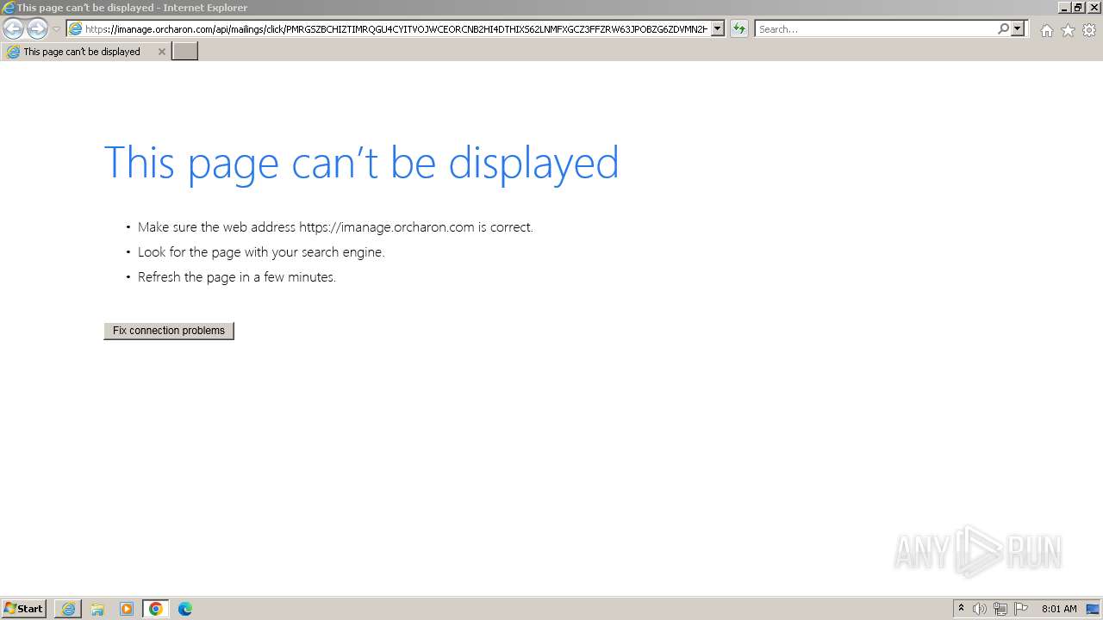Open the Windows Start button

(x=23, y=609)
